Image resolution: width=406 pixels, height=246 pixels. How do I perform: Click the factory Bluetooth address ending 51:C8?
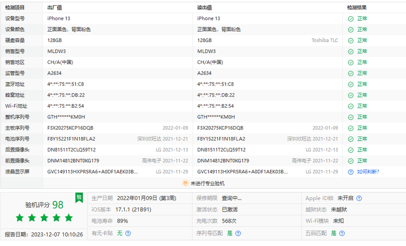pos(65,84)
